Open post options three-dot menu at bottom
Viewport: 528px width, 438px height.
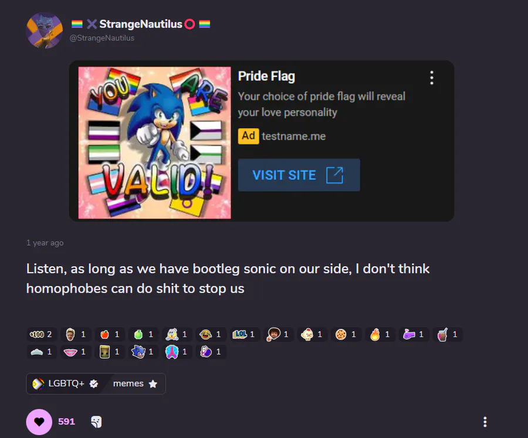pos(485,422)
